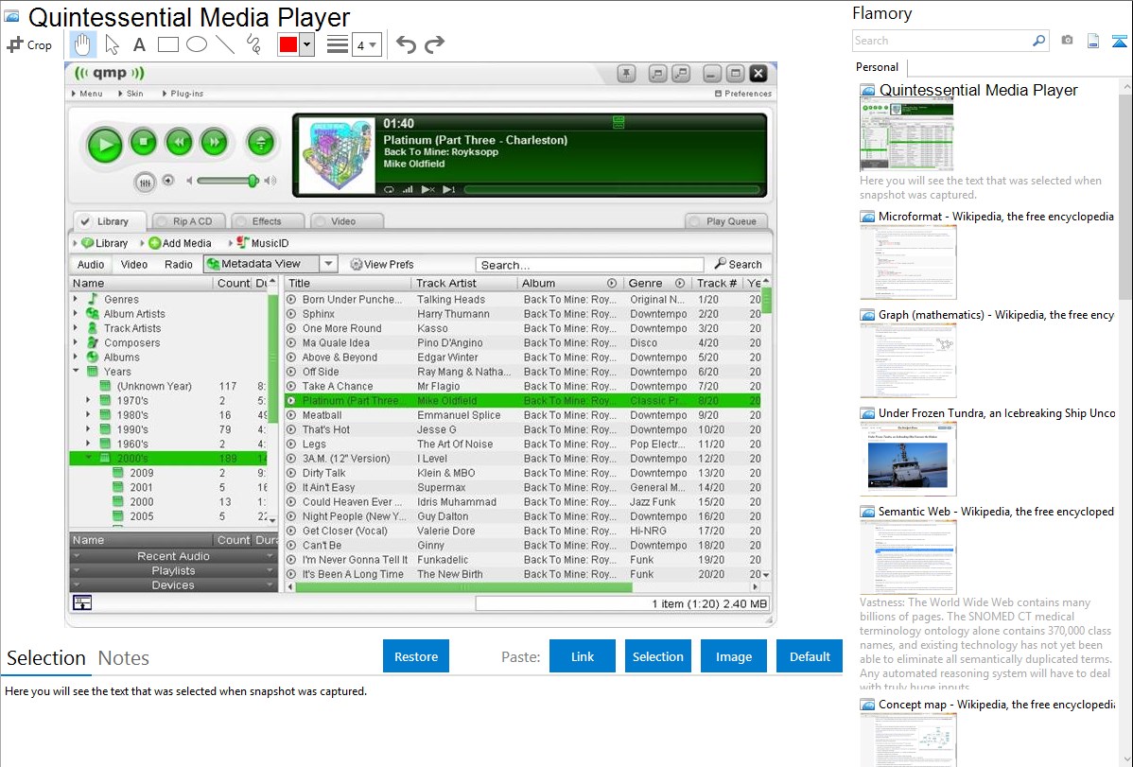Click the line thickness icon
Image resolution: width=1133 pixels, height=767 pixels.
pyautogui.click(x=337, y=44)
